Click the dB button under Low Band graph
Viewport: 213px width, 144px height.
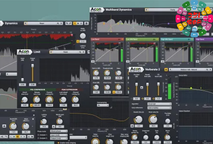coord(93,61)
